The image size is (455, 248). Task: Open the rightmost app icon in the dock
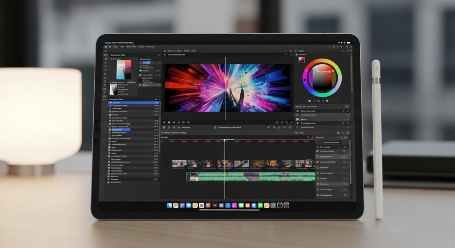(287, 205)
